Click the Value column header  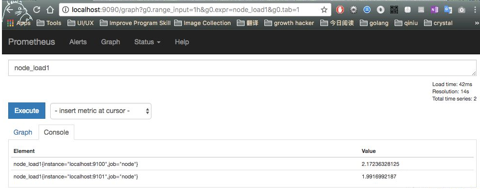click(x=369, y=151)
